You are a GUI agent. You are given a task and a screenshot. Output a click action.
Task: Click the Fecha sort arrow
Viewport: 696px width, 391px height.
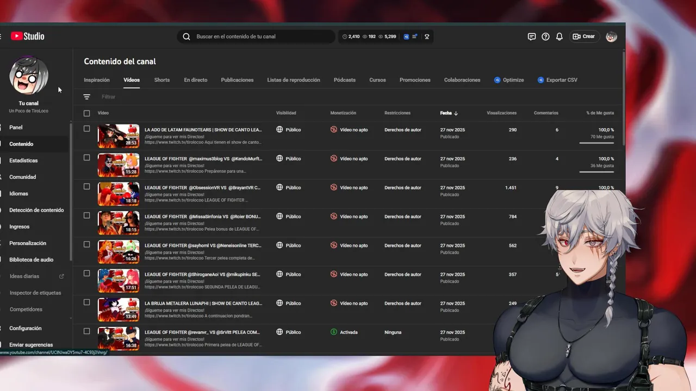(456, 113)
